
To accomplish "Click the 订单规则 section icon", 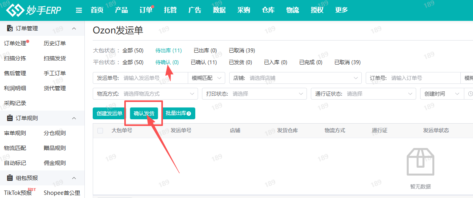I will point(9,118).
